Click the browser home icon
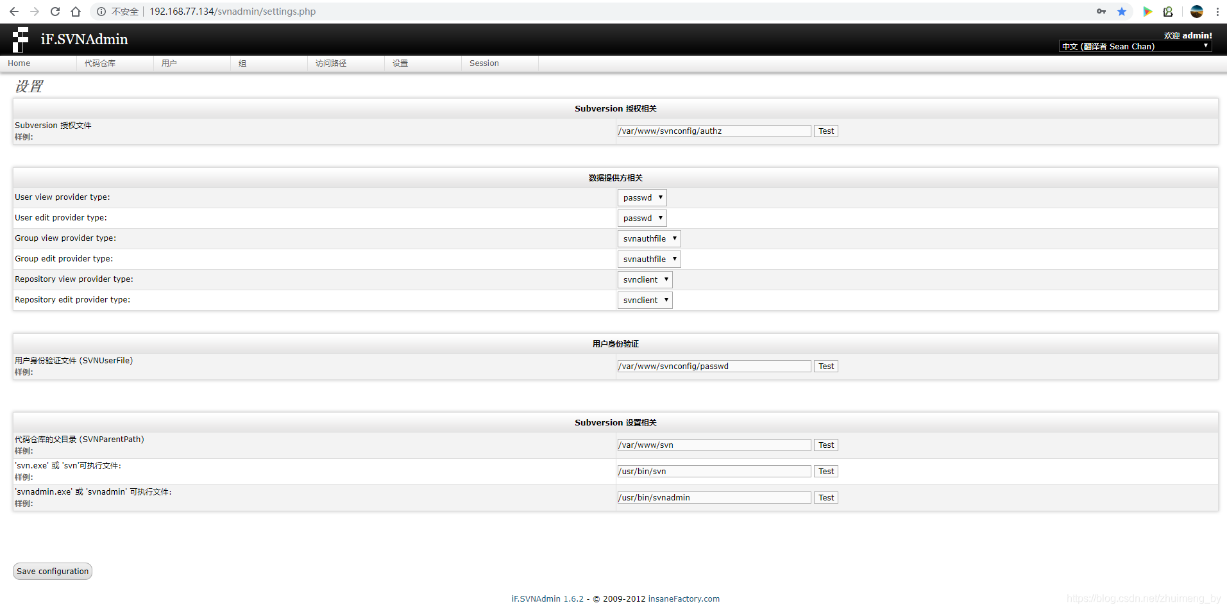 click(x=76, y=12)
